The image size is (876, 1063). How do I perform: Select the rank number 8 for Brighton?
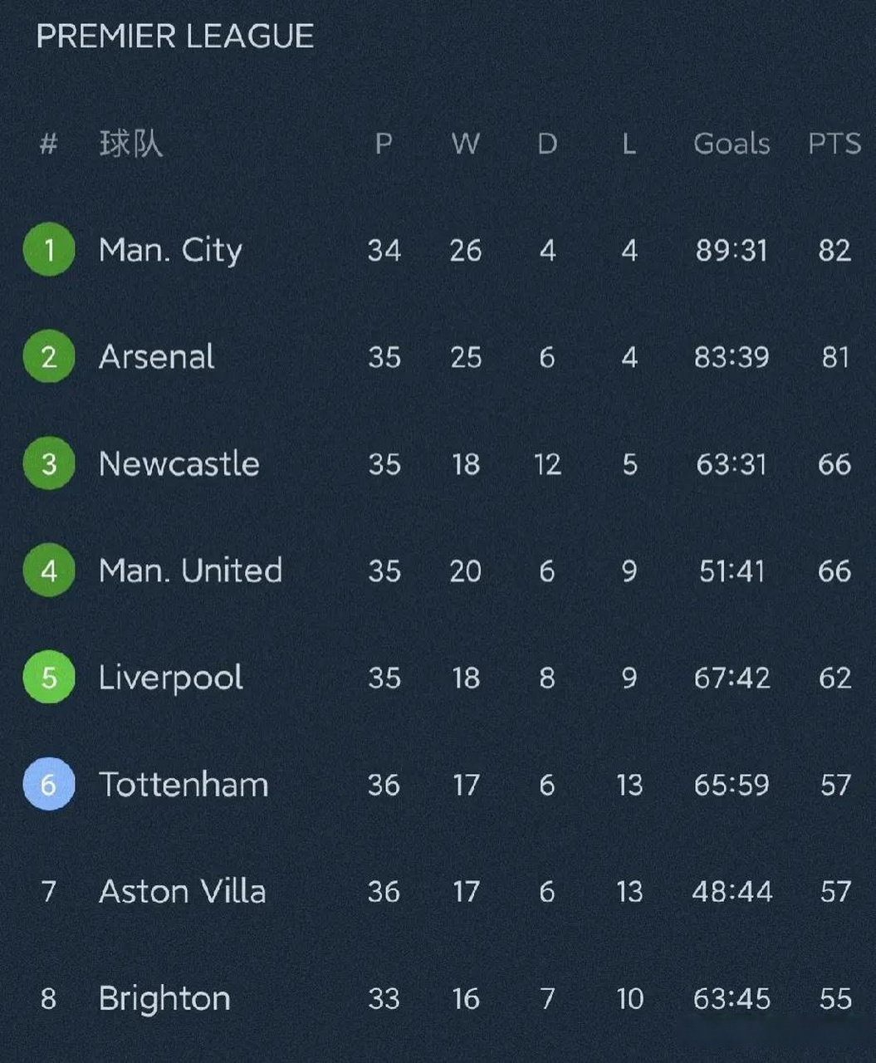(x=49, y=998)
